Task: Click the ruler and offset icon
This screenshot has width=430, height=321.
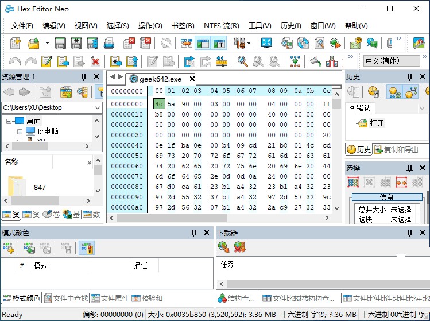Action: [x=221, y=61]
